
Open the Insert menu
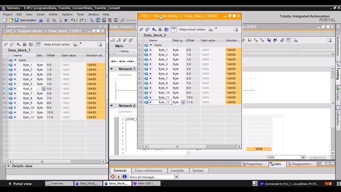(40, 14)
